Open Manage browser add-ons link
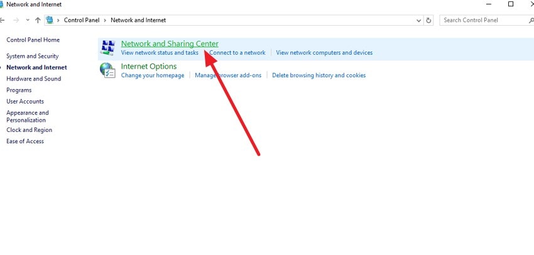534x255 pixels. (x=228, y=75)
